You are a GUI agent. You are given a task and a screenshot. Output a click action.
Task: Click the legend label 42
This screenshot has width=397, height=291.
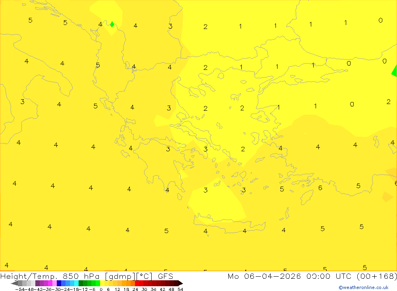click(162, 289)
